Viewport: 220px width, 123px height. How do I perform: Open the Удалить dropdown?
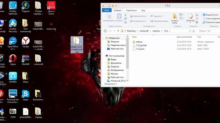(157, 16)
